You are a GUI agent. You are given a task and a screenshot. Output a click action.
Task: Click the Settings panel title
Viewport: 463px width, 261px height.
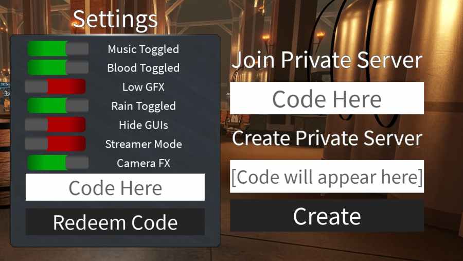pyautogui.click(x=115, y=20)
